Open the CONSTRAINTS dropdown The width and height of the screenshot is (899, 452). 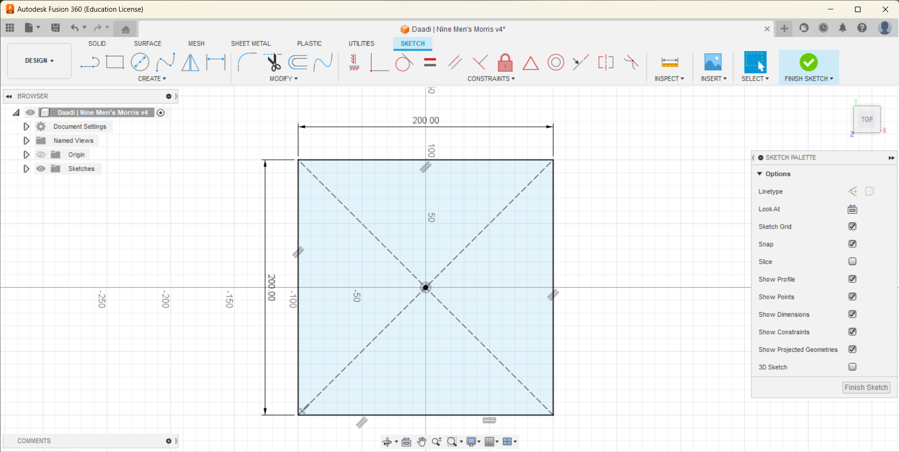491,78
